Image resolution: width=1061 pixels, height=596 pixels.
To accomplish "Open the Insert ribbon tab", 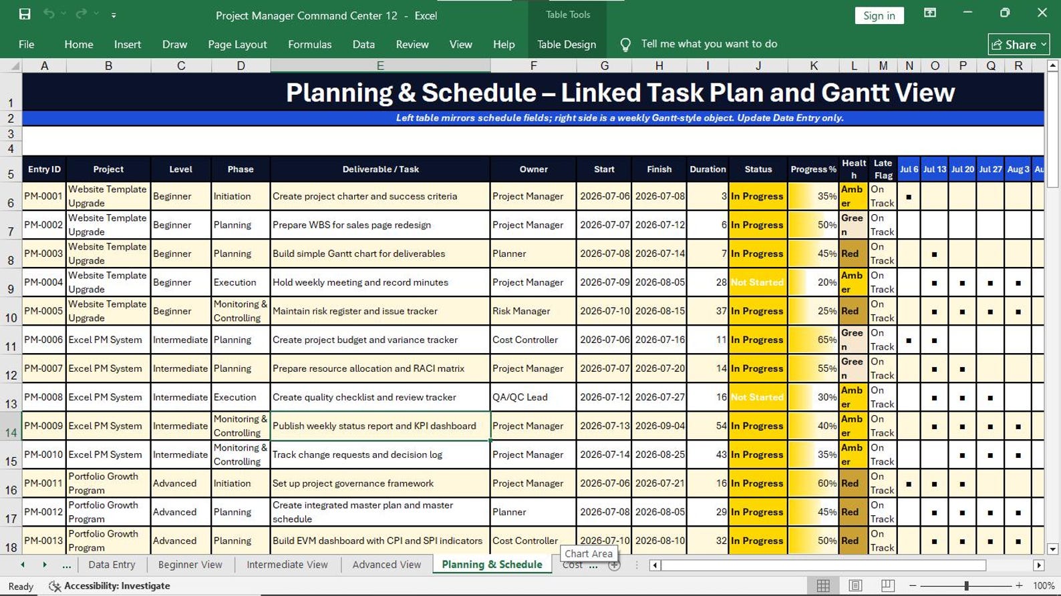I will pos(128,44).
